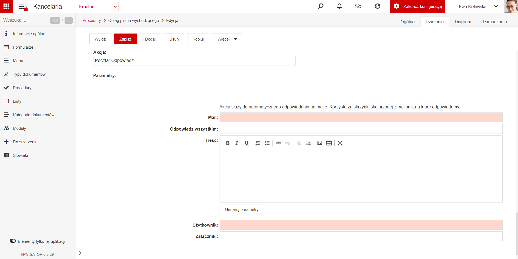The height and width of the screenshot is (259, 518).
Task: Expand the sidebar collapse chevron
Action: [80, 253]
